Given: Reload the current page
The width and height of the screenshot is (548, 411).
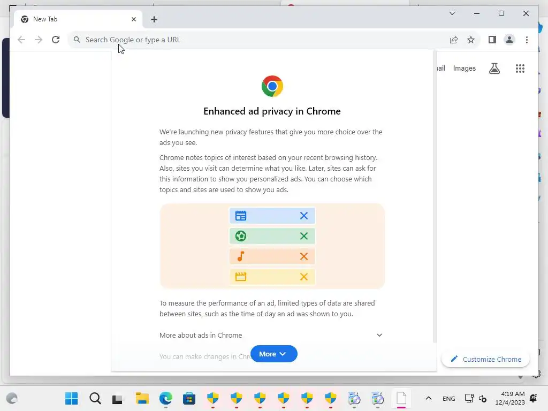Looking at the screenshot, I should pos(56,40).
